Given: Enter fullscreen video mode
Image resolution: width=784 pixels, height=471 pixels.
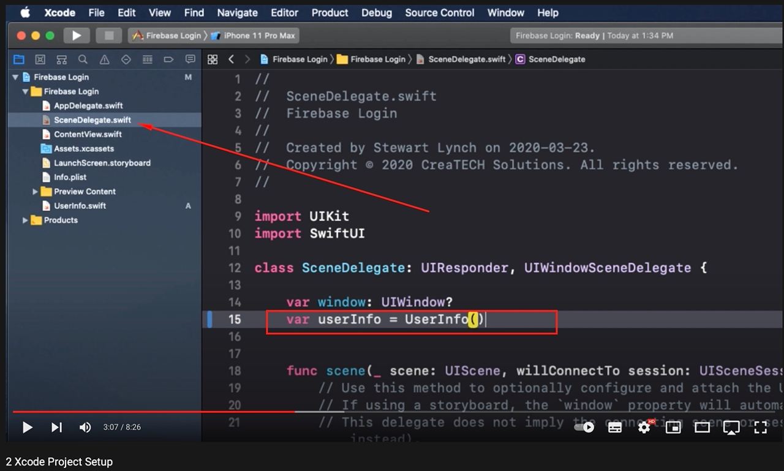Looking at the screenshot, I should (760, 428).
